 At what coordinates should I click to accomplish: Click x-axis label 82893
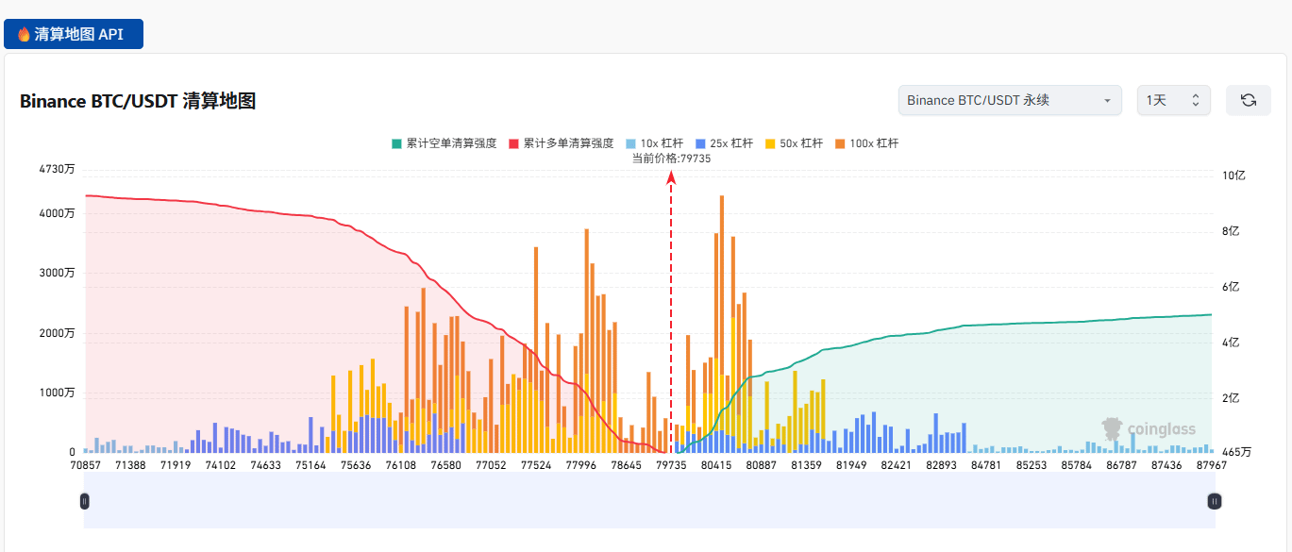click(942, 465)
